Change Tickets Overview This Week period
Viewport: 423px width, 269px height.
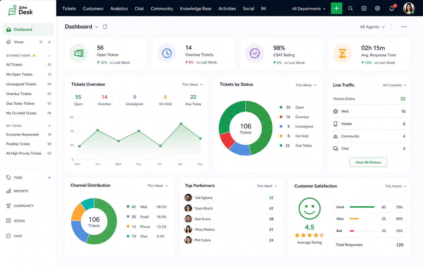[192, 84]
